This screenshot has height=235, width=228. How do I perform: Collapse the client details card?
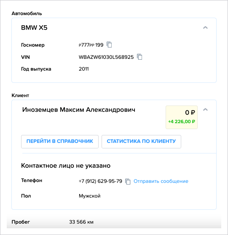coord(205,110)
